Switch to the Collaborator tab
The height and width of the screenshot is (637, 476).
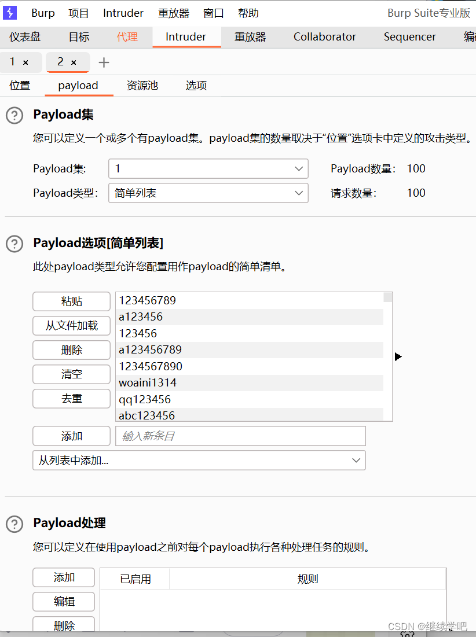[325, 37]
